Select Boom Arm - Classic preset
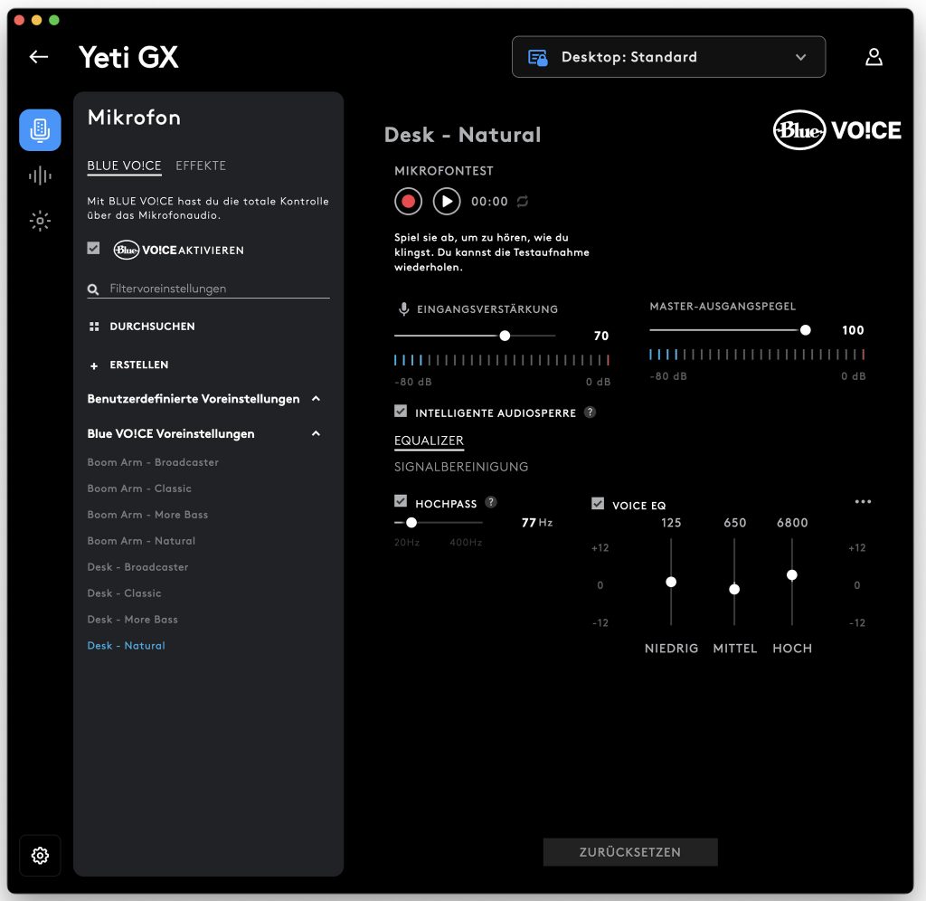Screen dimensions: 926x901 point(139,488)
